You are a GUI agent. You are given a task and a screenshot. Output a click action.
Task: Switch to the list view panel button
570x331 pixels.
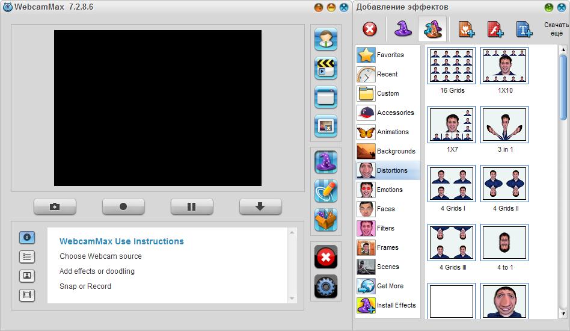point(27,256)
